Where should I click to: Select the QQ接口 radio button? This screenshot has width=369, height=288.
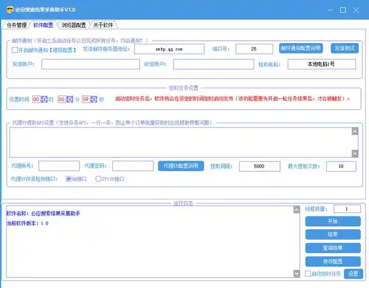(69, 179)
